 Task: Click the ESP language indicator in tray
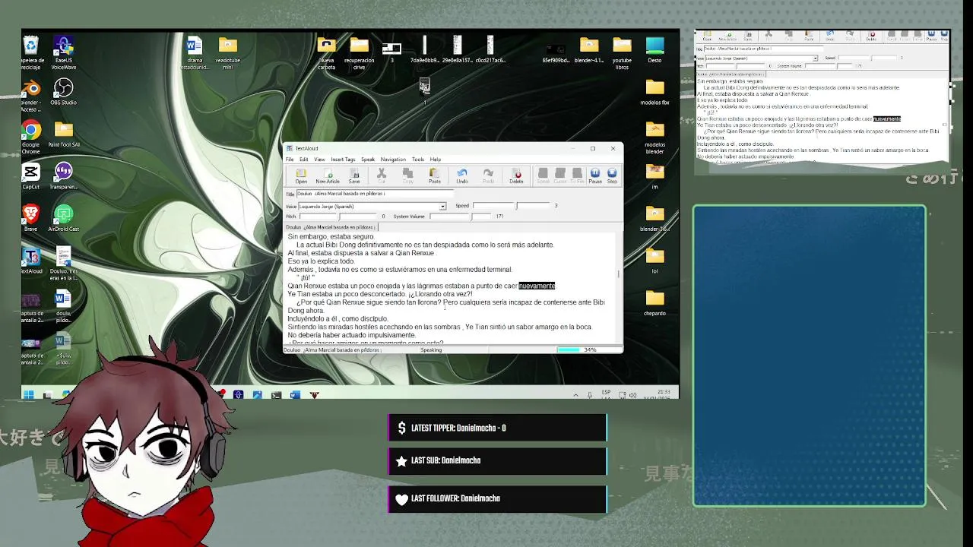coord(606,394)
